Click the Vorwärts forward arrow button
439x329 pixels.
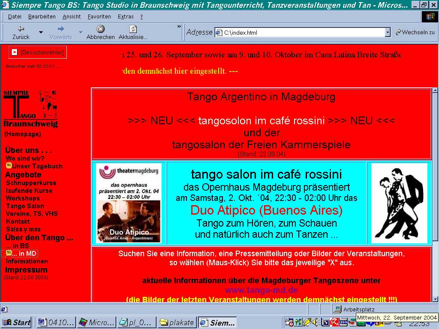(61, 33)
